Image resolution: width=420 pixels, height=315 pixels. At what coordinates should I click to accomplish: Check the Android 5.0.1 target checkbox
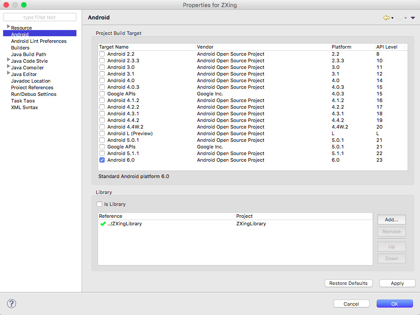pos(102,140)
